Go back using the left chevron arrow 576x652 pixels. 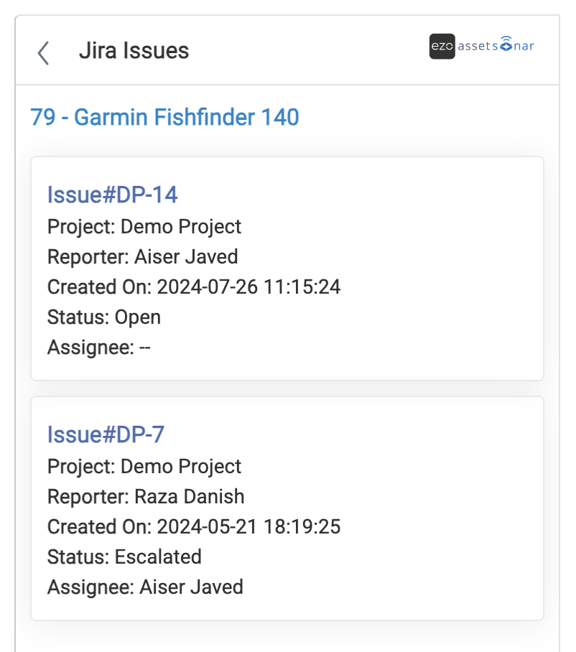(44, 52)
